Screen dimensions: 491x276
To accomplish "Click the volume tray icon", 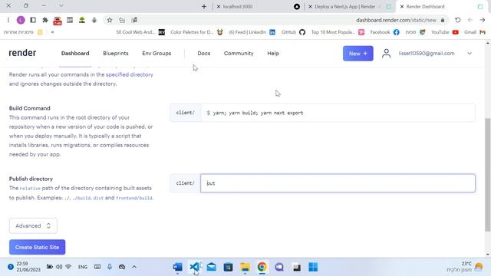I will tap(59, 267).
